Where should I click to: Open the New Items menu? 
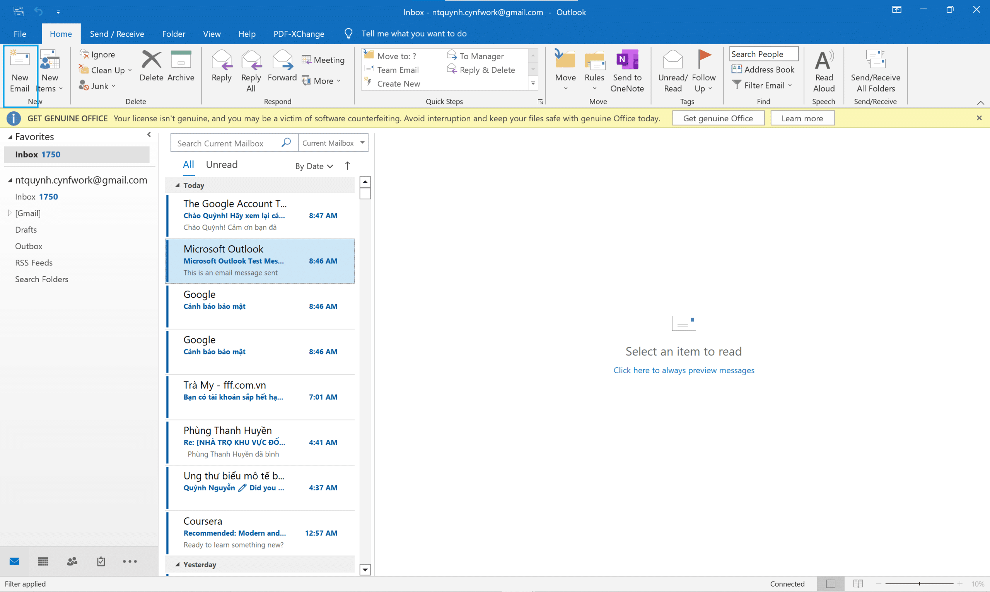coord(50,72)
